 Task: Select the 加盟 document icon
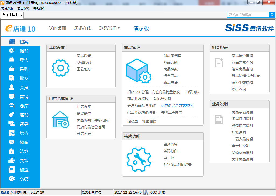pyautogui.click(x=12, y=169)
